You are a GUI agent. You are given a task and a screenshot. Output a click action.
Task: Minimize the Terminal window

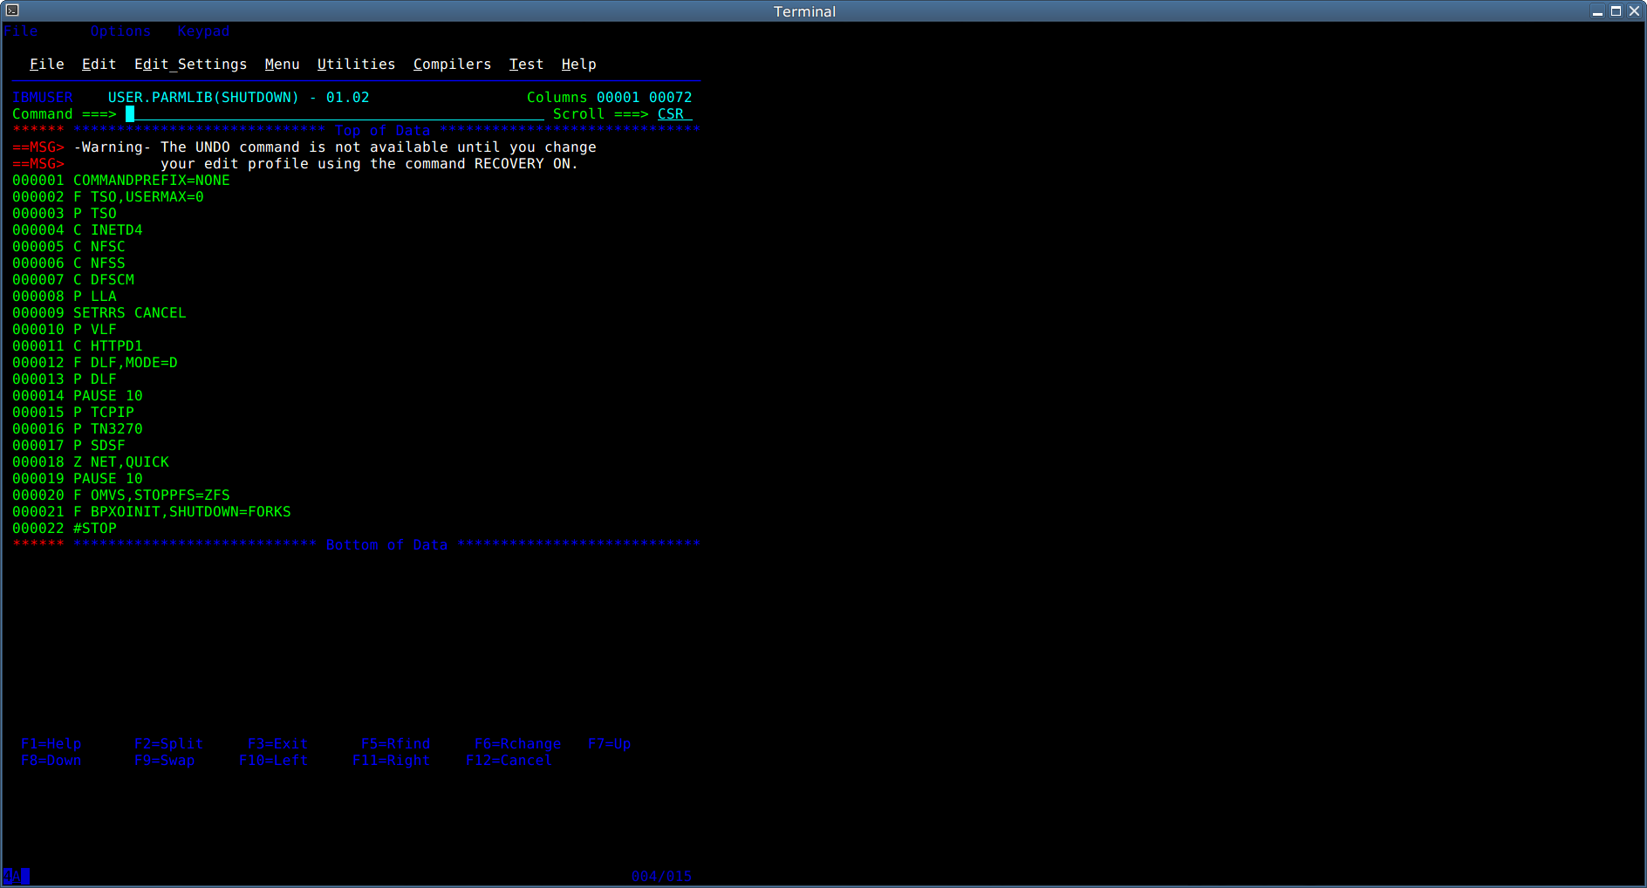point(1597,11)
